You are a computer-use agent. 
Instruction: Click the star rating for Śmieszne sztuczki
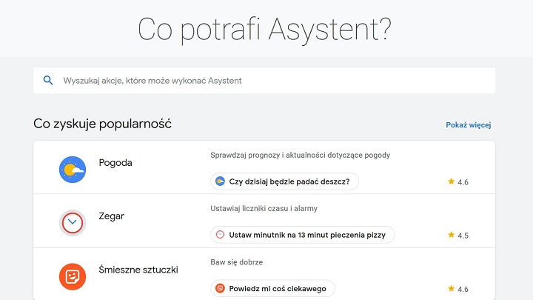coord(451,288)
